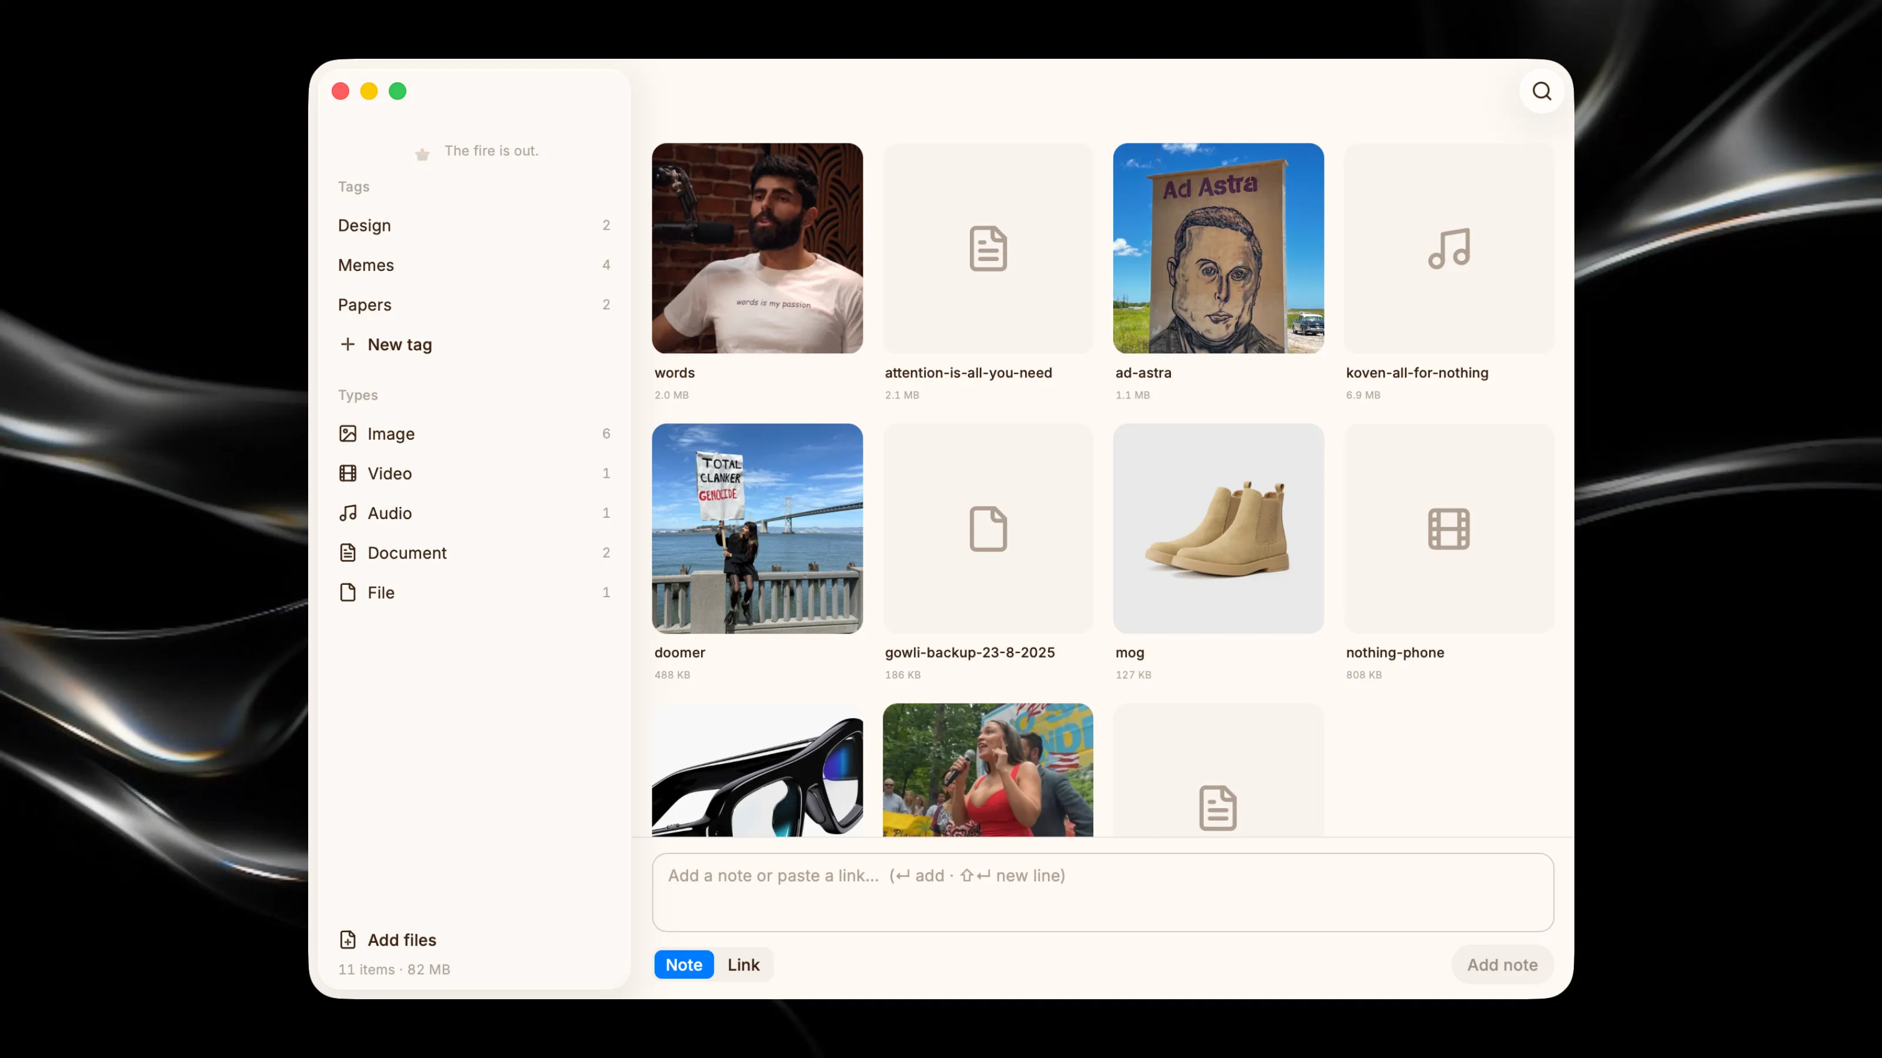Image resolution: width=1882 pixels, height=1058 pixels.
Task: Click the campfire icon beside 'The fire is out.'
Action: (422, 153)
